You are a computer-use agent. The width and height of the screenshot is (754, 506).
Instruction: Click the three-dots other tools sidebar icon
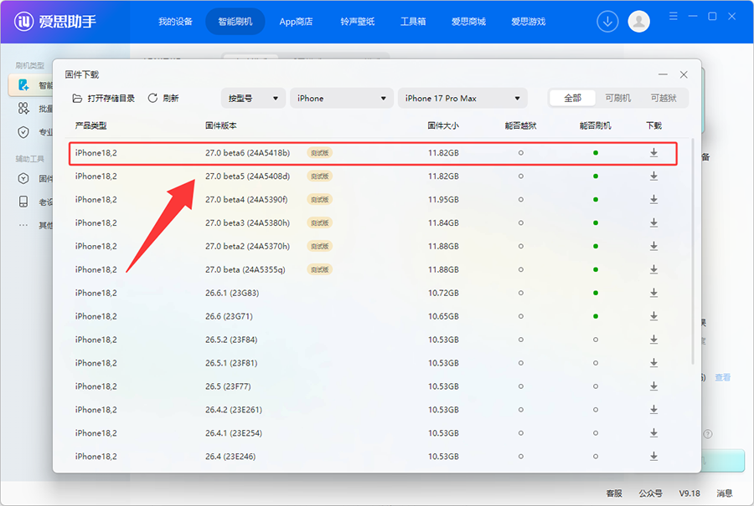coord(23,225)
